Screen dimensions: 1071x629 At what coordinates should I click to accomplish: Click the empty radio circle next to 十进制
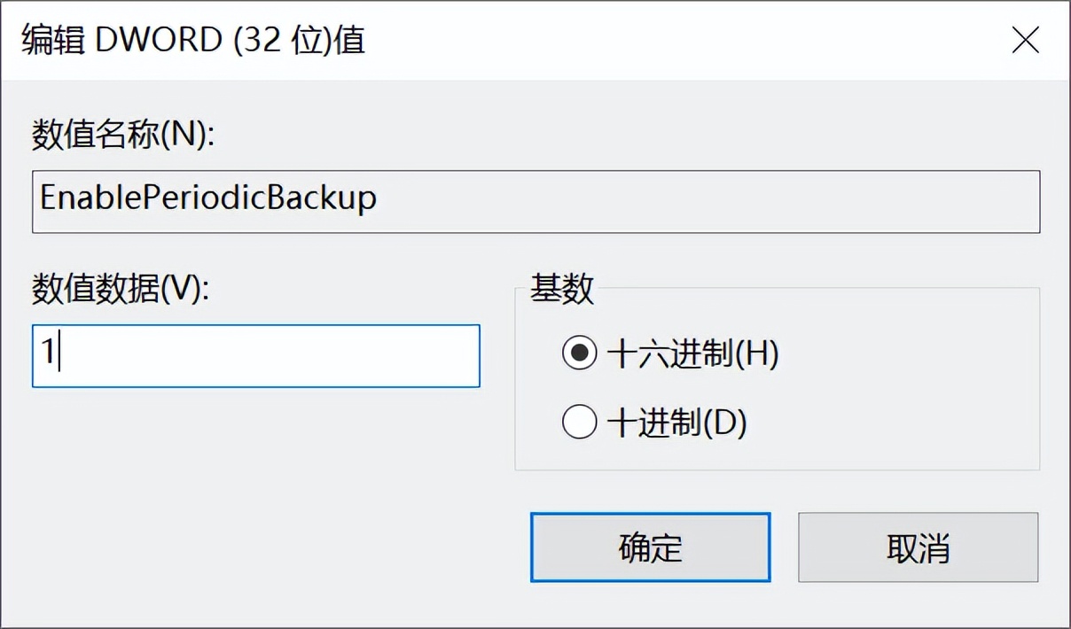(580, 423)
